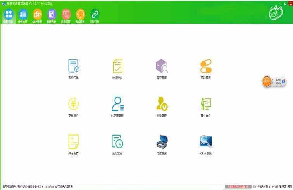Image resolution: width=293 pixels, height=190 pixels.
Task: Click the logged-in account info in status bar
Action: pos(38,187)
